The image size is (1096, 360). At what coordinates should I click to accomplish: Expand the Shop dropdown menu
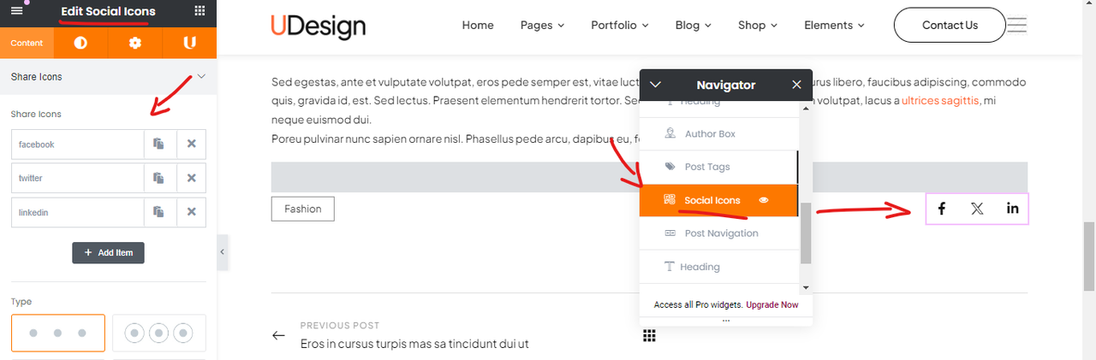[x=758, y=26]
